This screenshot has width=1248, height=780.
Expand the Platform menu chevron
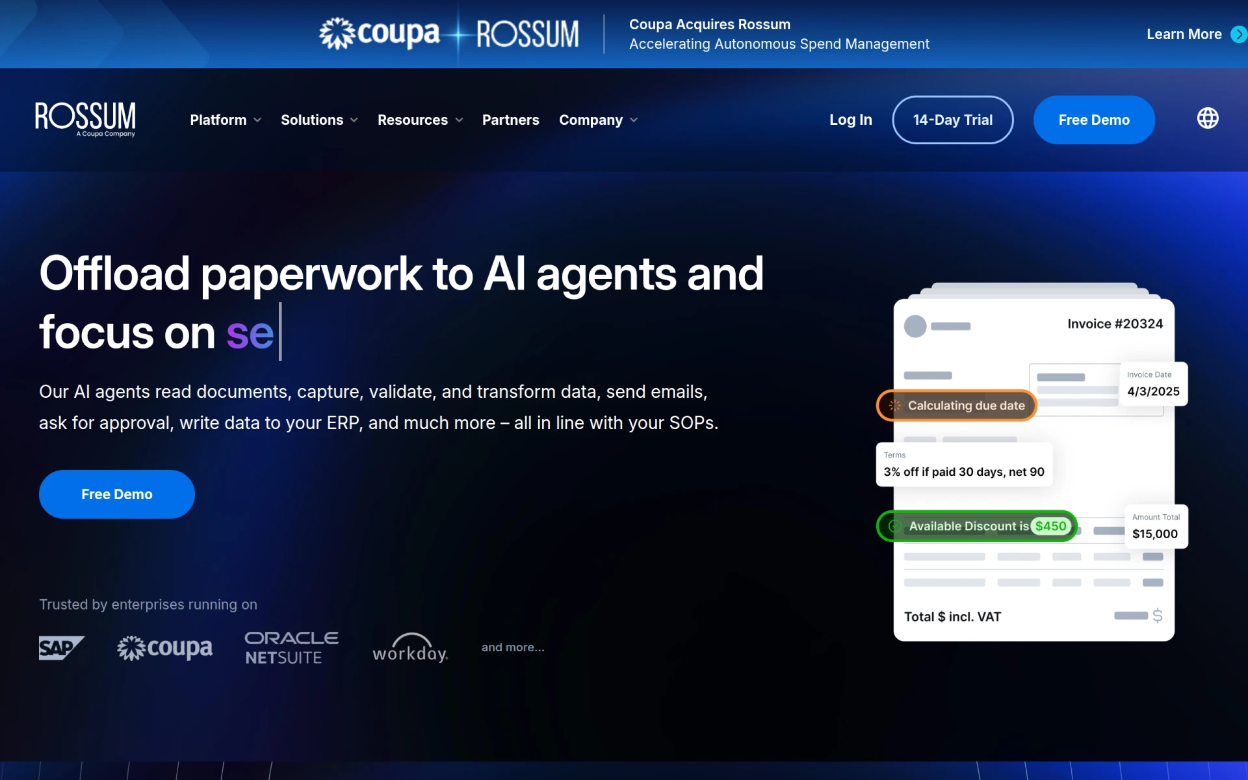click(257, 120)
